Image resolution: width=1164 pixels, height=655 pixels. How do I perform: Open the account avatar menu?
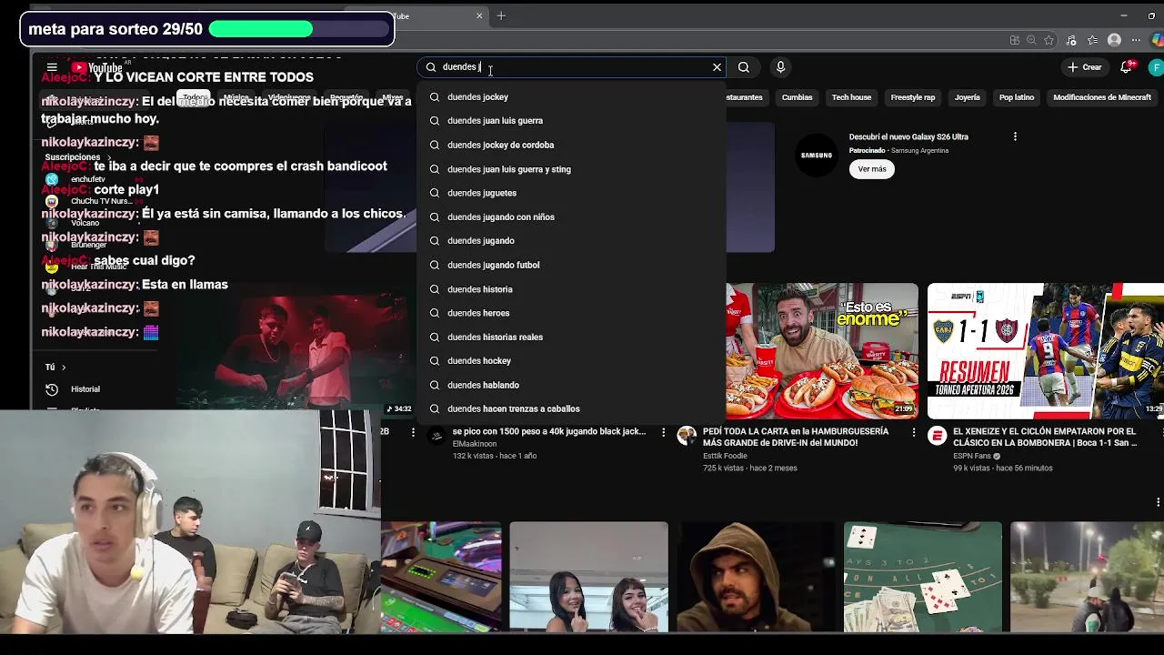[x=1156, y=67]
